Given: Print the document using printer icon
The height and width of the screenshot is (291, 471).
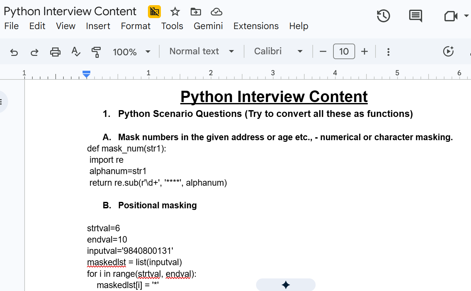Looking at the screenshot, I should coord(55,52).
